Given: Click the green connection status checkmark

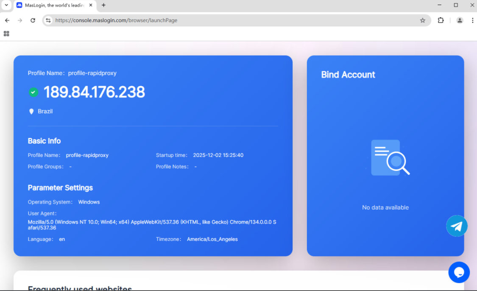Looking at the screenshot, I should point(33,92).
